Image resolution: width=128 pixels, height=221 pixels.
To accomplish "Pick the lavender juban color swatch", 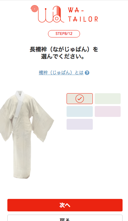I will tap(80, 124).
